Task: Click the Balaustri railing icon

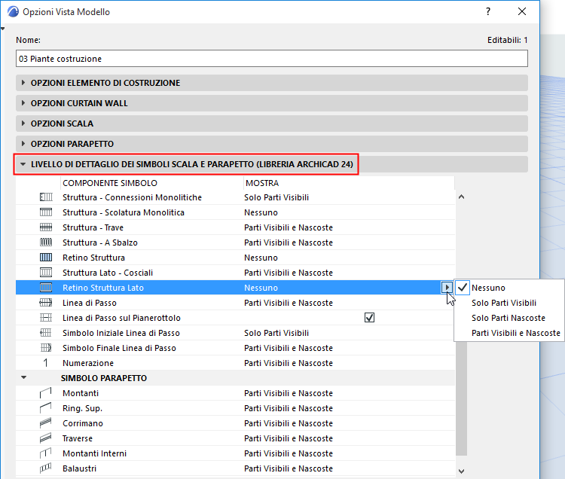Action: coord(46,468)
